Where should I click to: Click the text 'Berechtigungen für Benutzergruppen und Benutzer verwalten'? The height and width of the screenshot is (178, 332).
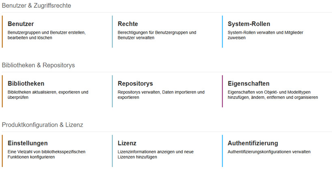[157, 35]
